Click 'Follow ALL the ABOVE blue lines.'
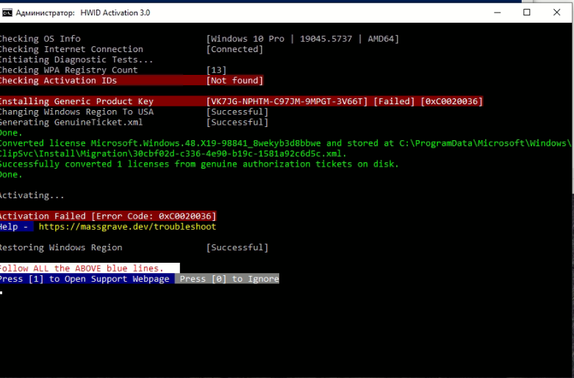The height and width of the screenshot is (378, 574). click(x=82, y=269)
